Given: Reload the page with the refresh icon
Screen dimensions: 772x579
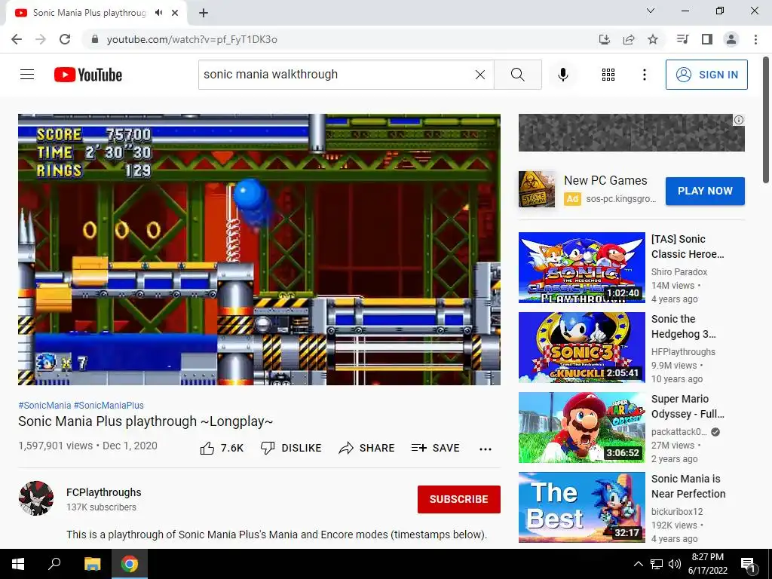Looking at the screenshot, I should [65, 39].
